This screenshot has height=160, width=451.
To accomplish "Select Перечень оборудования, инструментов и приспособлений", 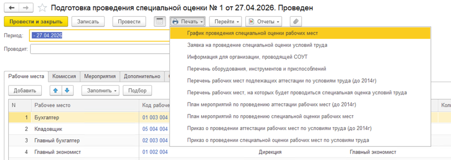I will 300,69.
